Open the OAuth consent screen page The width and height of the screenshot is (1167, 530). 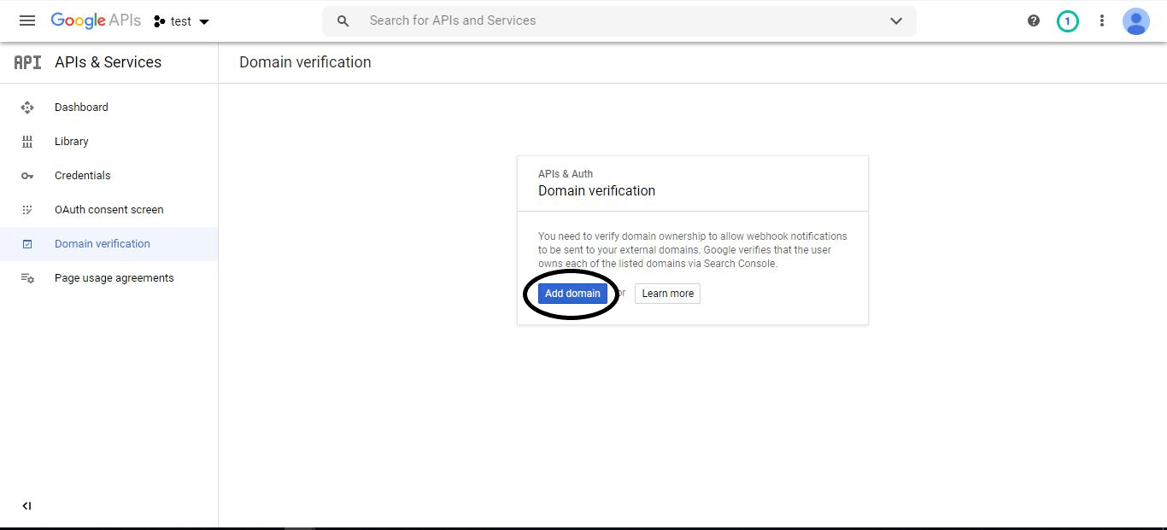(x=108, y=210)
